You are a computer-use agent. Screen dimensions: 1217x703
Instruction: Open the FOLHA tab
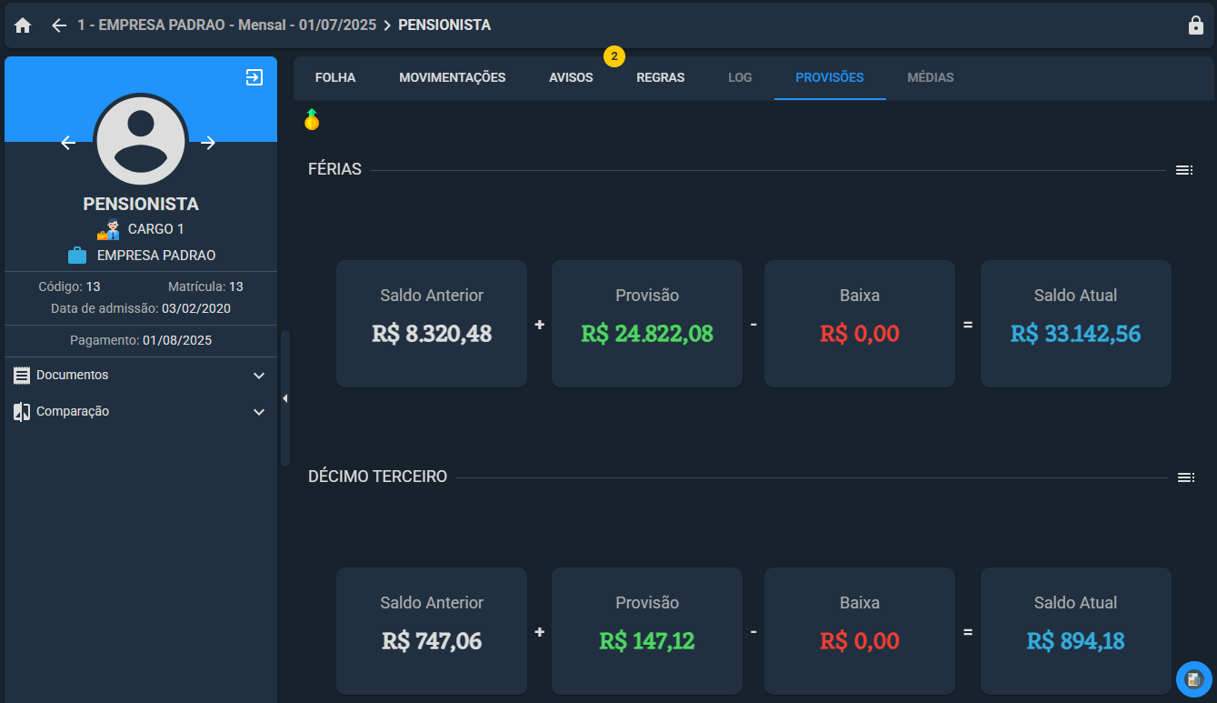click(335, 78)
